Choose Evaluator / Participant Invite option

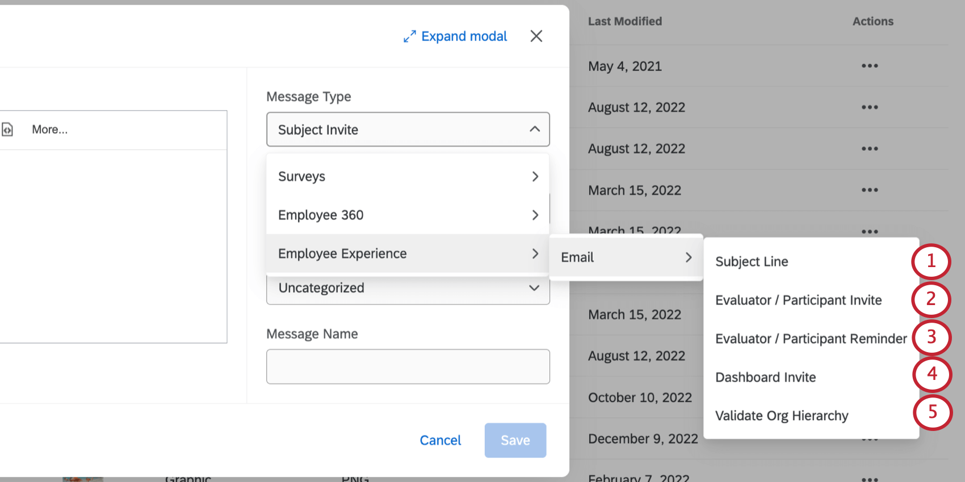click(x=798, y=300)
